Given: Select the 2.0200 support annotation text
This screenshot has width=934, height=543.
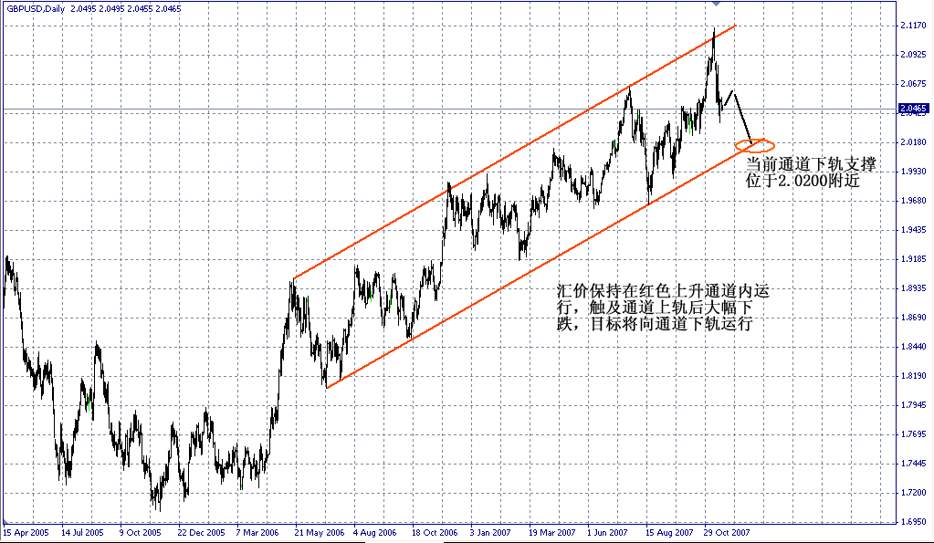Looking at the screenshot, I should point(803,170).
